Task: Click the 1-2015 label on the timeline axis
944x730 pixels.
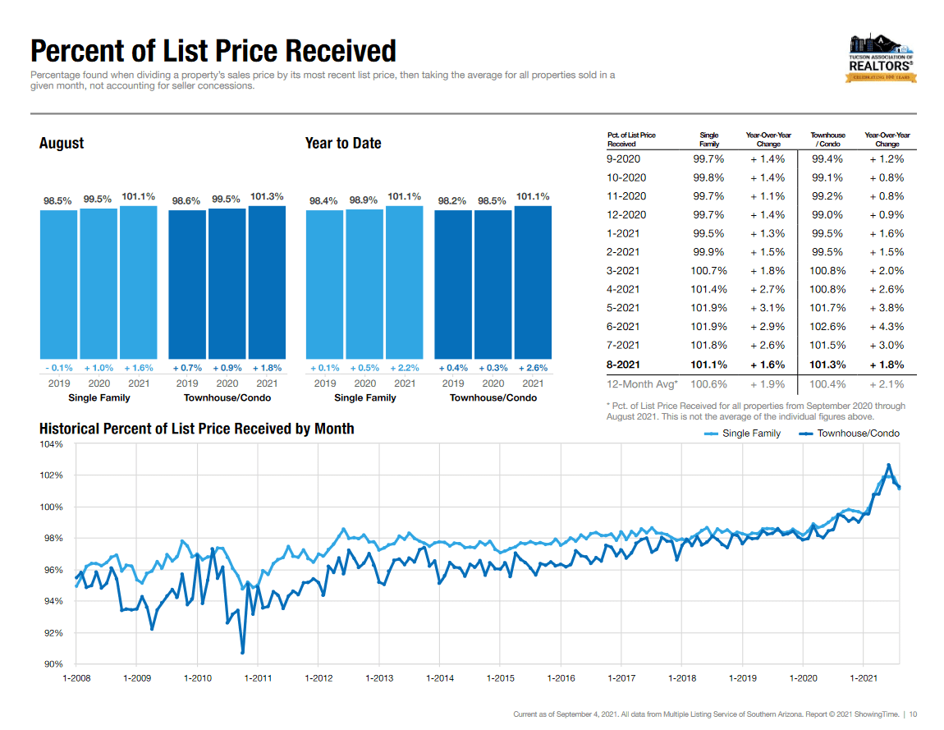Action: 500,679
